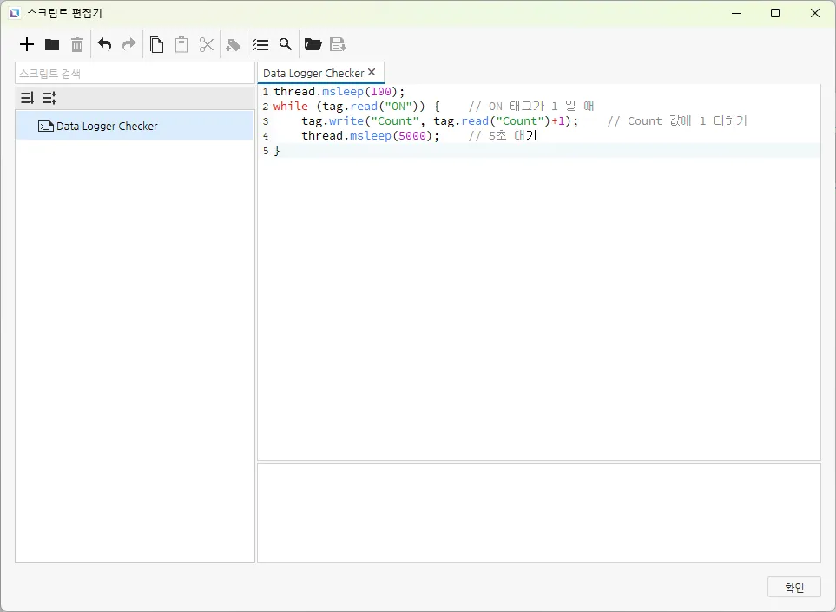836x612 pixels.
Task: Click the save-to-file disk icon
Action: (338, 44)
